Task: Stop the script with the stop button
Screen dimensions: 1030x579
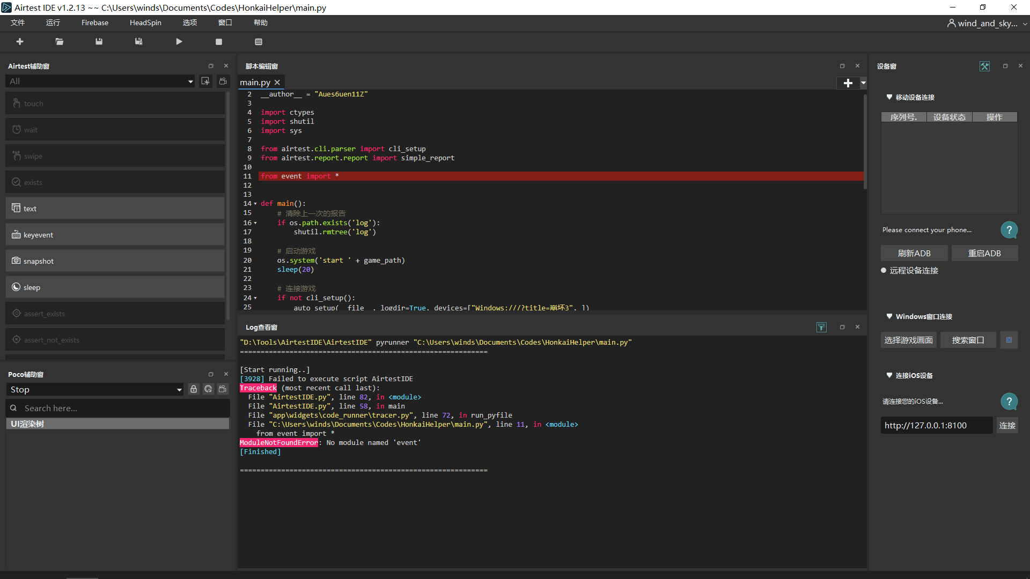Action: [219, 42]
